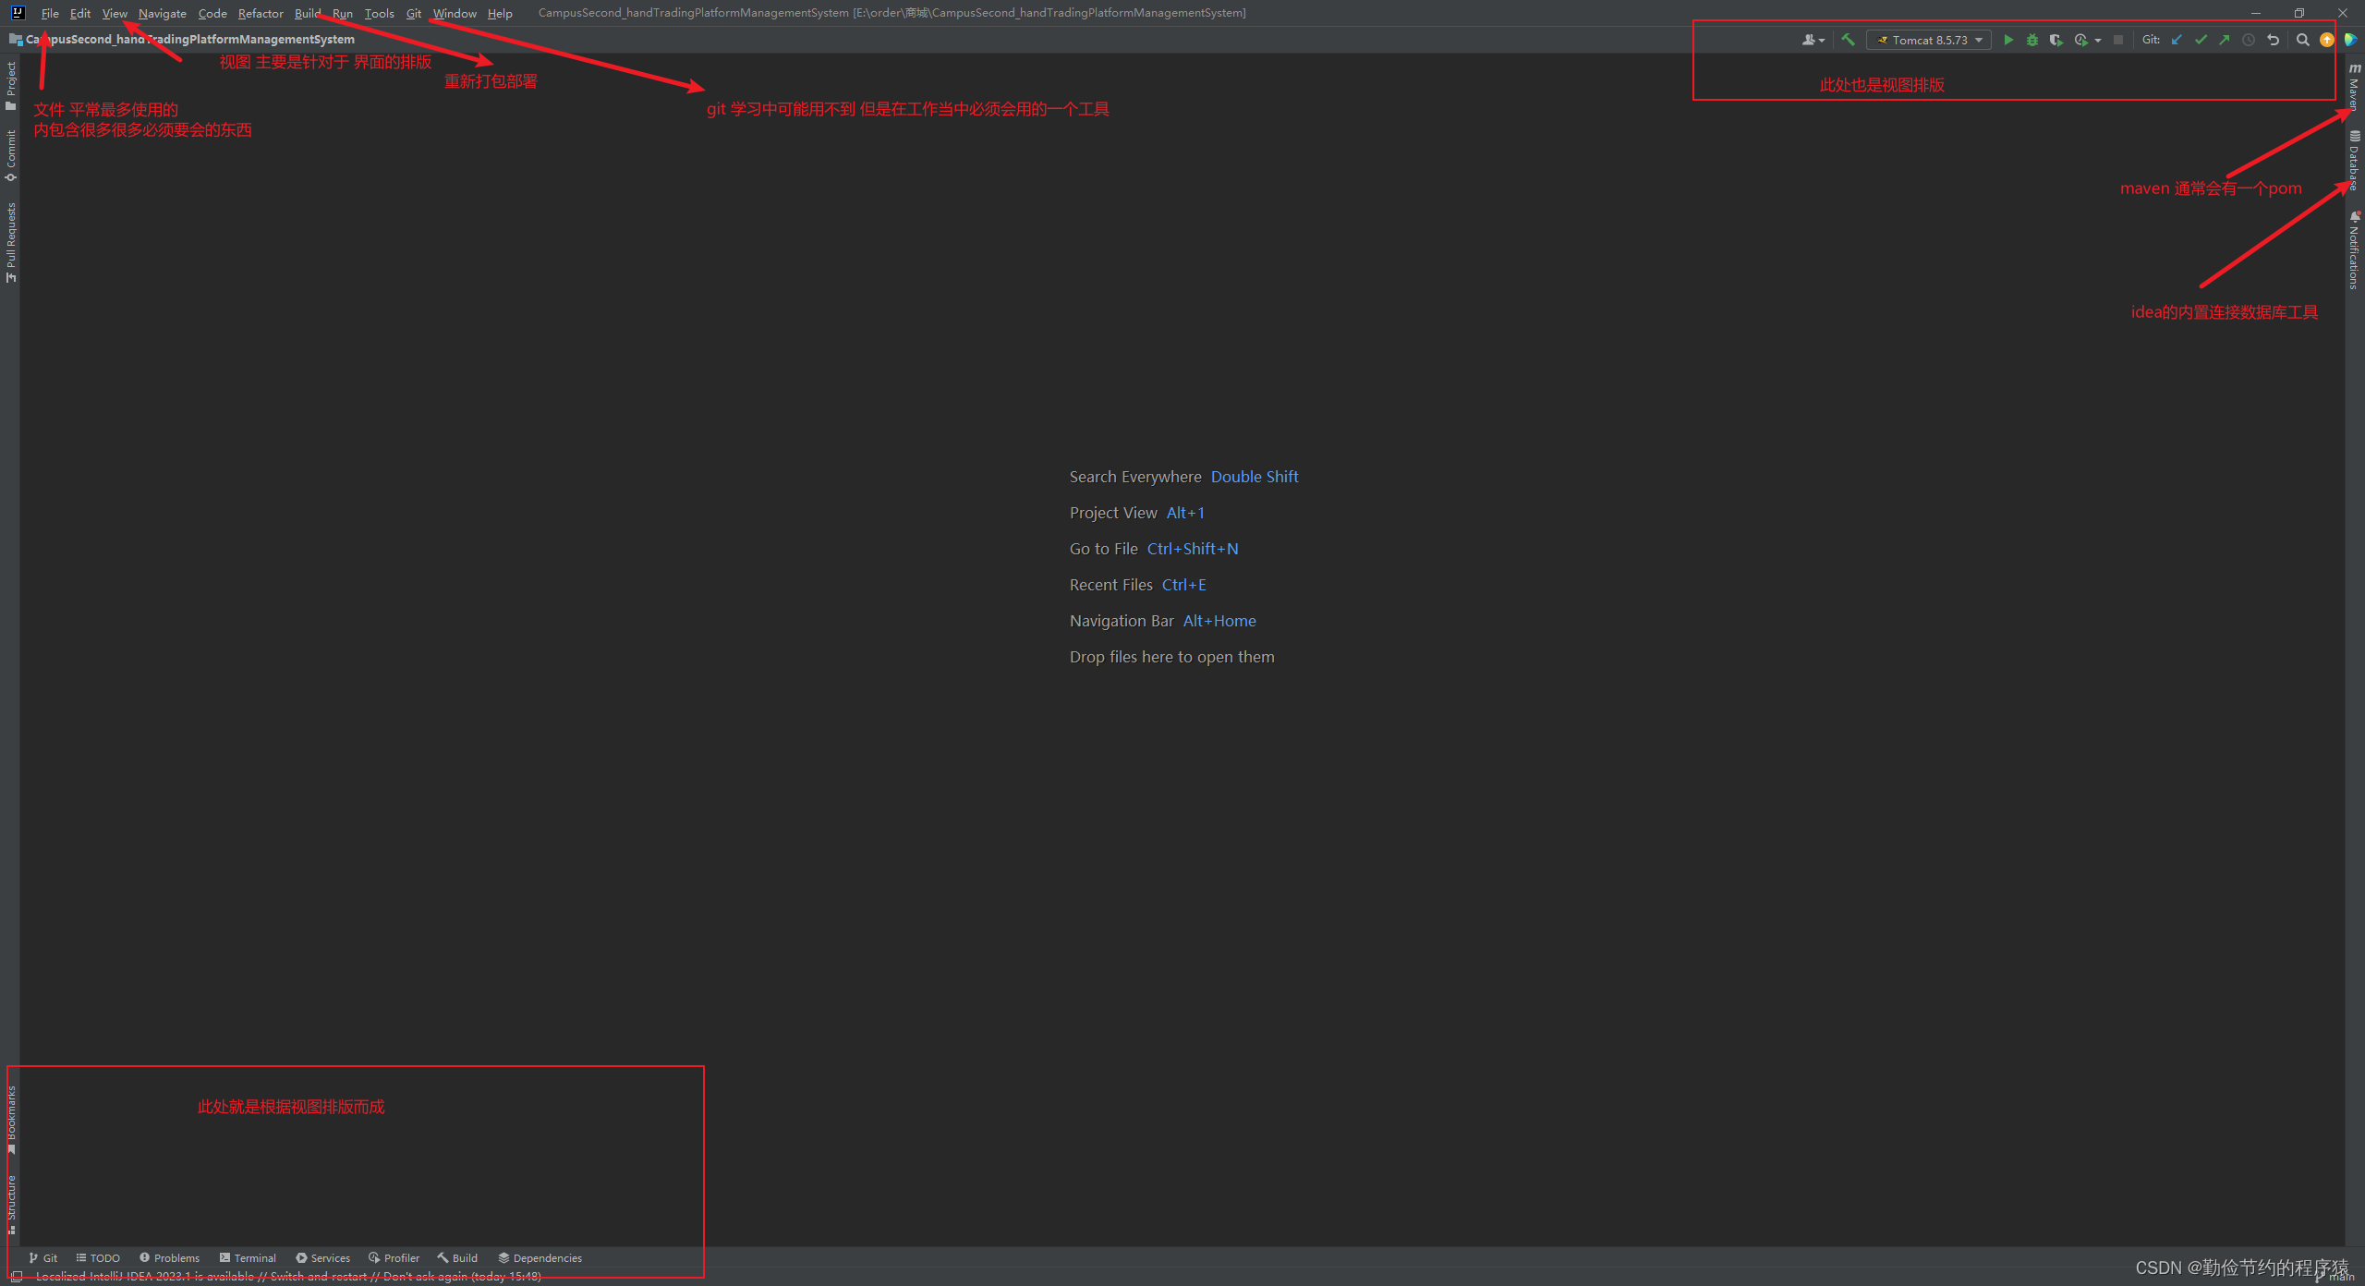This screenshot has height=1286, width=2365.
Task: Open the Tomcat 8.5.73 run configuration dropdown
Action: click(1929, 40)
